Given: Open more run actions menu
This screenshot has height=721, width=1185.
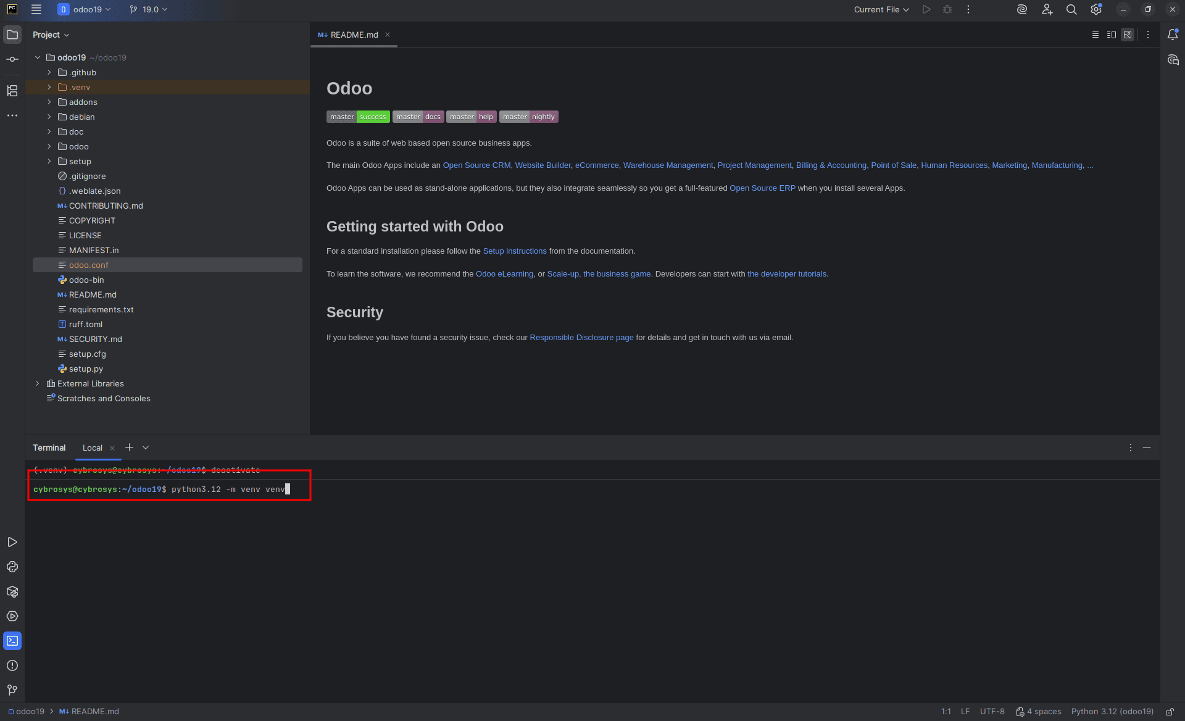Looking at the screenshot, I should tap(968, 9).
